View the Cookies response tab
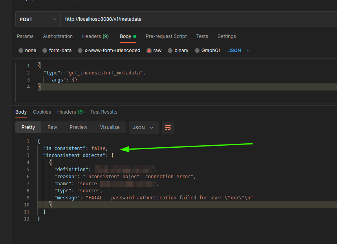Image resolution: width=337 pixels, height=244 pixels. coord(42,112)
